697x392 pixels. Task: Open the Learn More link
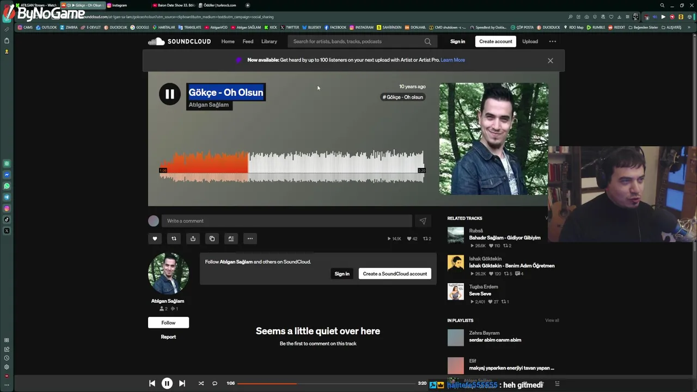coord(453,60)
